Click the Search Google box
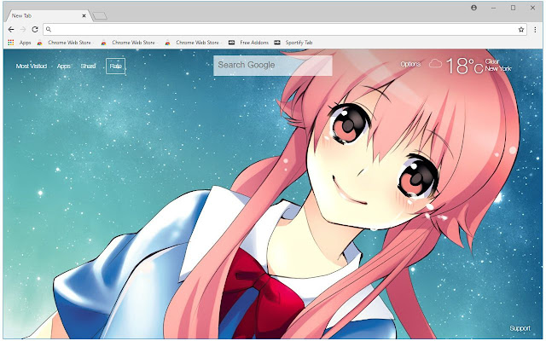 click(273, 66)
